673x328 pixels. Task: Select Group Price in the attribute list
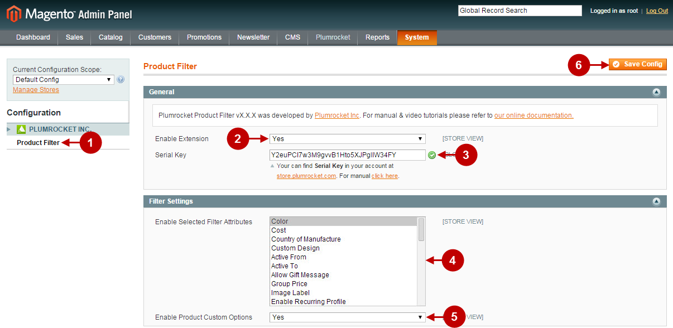344,284
